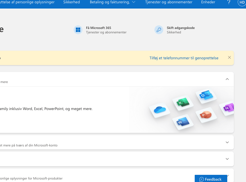Expand the empty third card chevron
The height and width of the screenshot is (182, 246).
pyautogui.click(x=227, y=159)
